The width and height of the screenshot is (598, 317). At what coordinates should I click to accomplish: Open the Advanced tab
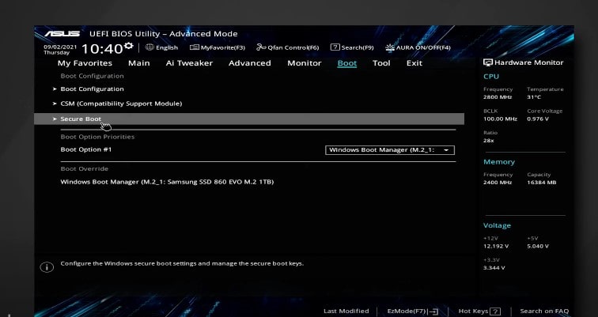(250, 63)
